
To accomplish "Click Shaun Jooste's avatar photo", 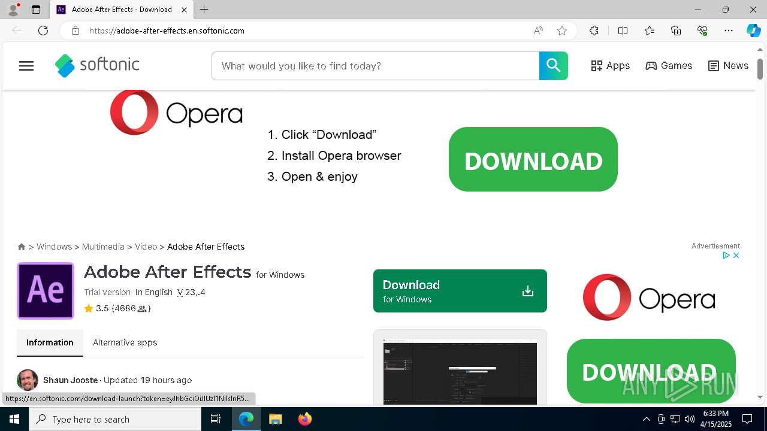I will click(28, 380).
